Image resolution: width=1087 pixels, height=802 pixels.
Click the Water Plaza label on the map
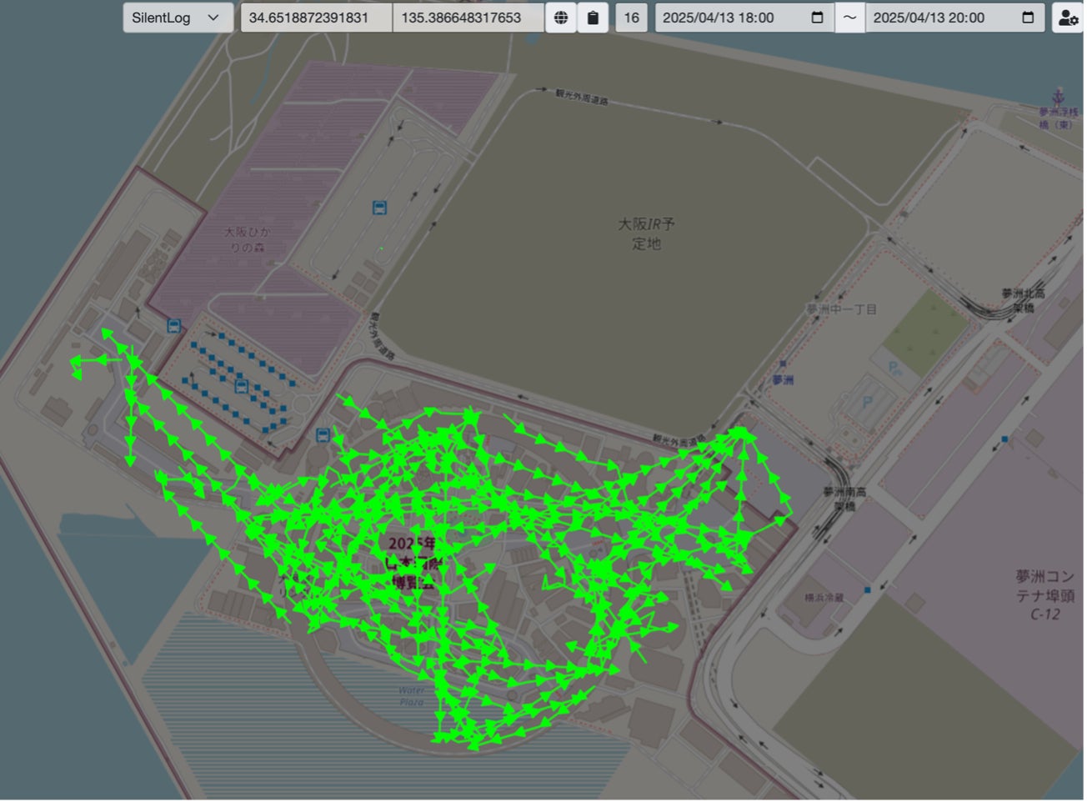pos(412,696)
